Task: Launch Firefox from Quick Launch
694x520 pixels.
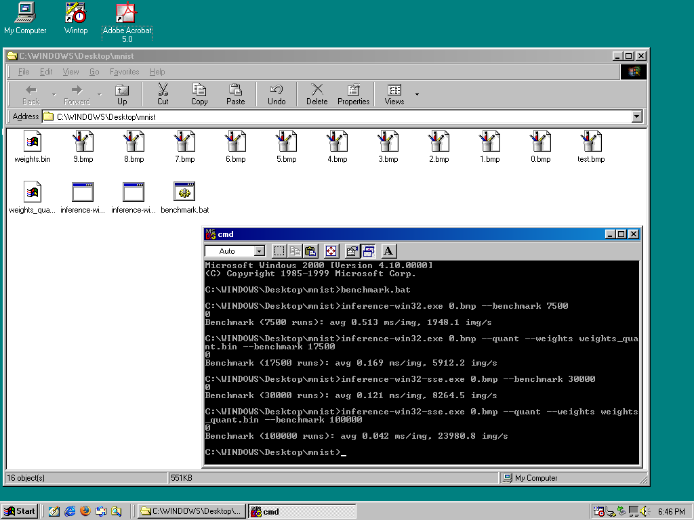Action: (x=85, y=511)
